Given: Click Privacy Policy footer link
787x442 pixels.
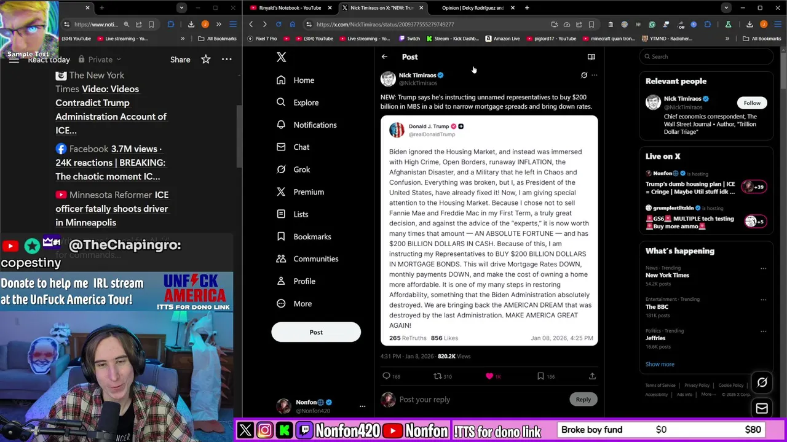Looking at the screenshot, I should click(x=697, y=385).
